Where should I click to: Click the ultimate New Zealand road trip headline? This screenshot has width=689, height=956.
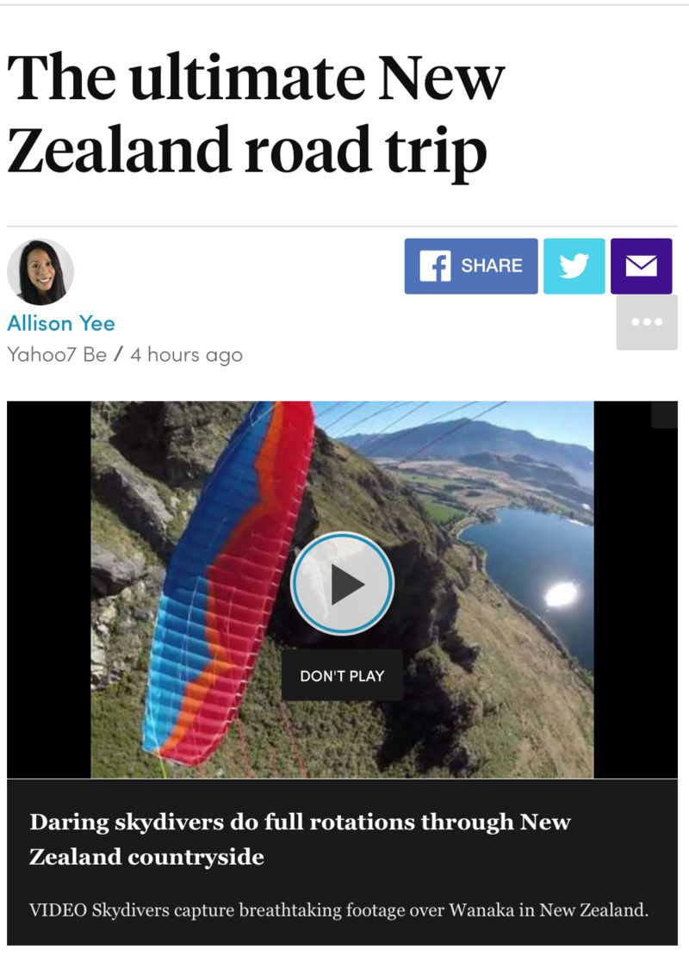point(256,113)
